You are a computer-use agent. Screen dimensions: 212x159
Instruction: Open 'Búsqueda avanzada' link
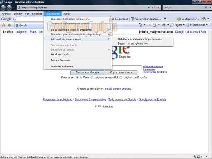tap(153, 66)
